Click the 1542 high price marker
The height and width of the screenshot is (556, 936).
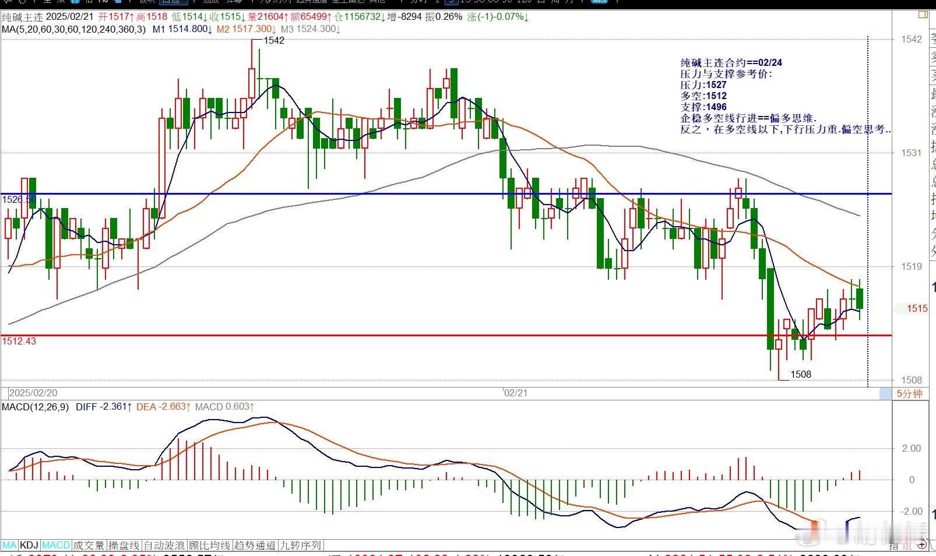point(274,40)
